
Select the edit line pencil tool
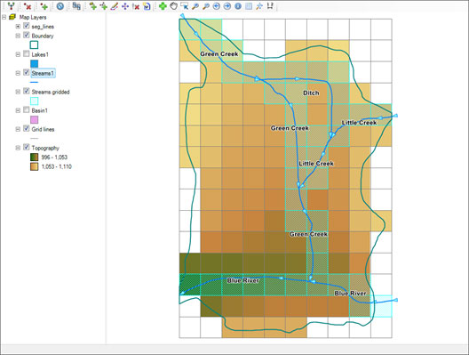coord(115,6)
